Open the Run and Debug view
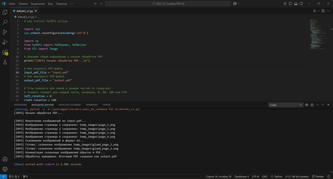The image size is (333, 179). point(5,42)
